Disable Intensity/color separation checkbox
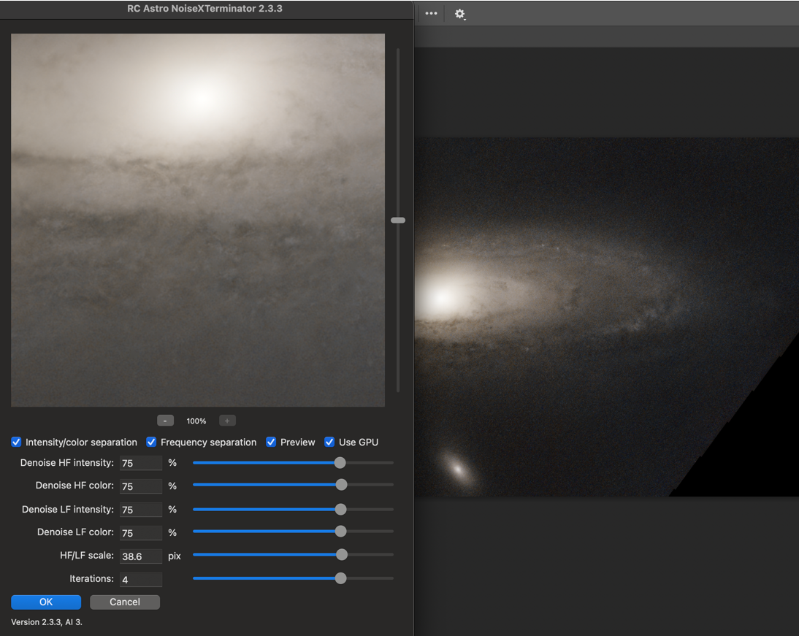The width and height of the screenshot is (799, 636). [16, 442]
